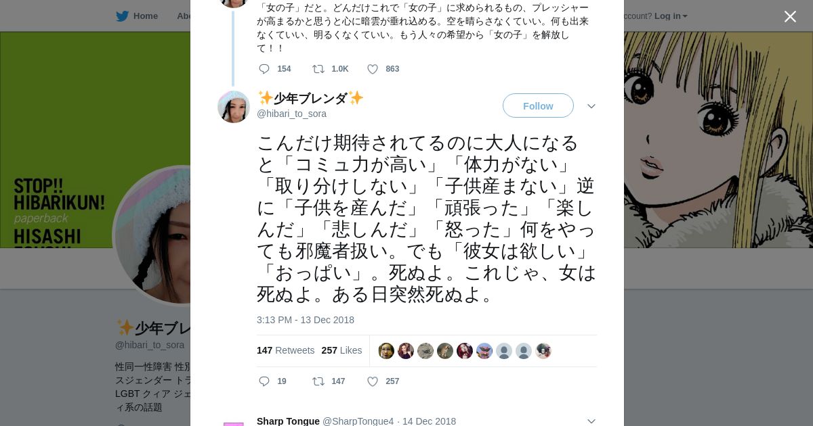
Task: Retweet the main tweet with 147 retweets
Action: click(318, 381)
